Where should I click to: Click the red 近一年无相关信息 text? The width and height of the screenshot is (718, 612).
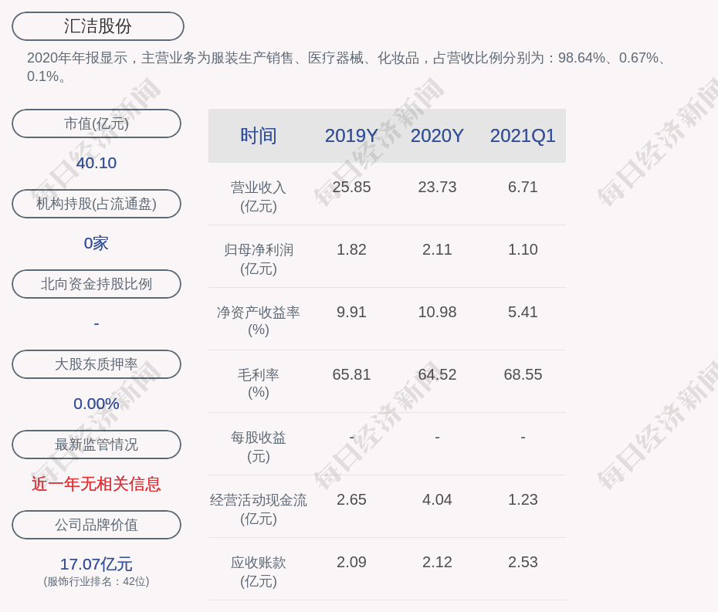pos(97,484)
